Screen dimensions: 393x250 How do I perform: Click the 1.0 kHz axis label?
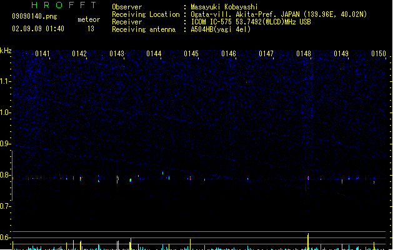coord(5,112)
